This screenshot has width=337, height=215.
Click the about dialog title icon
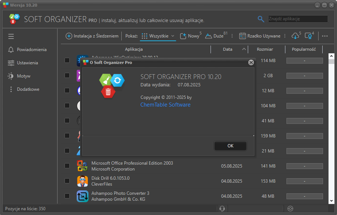click(x=86, y=62)
